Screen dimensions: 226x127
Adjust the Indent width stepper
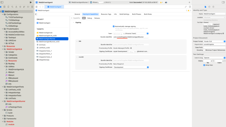pyautogui.click(x=225, y=61)
